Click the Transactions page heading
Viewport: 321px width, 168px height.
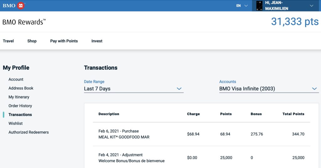101,68
